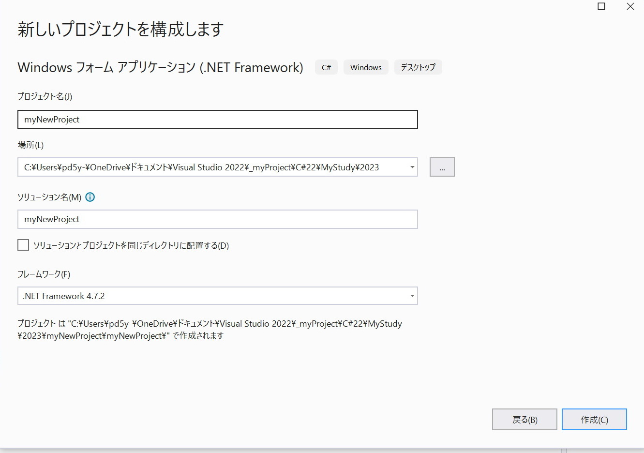Viewport: 644px width, 453px height.
Task: Click the C# language tag
Action: pos(327,67)
